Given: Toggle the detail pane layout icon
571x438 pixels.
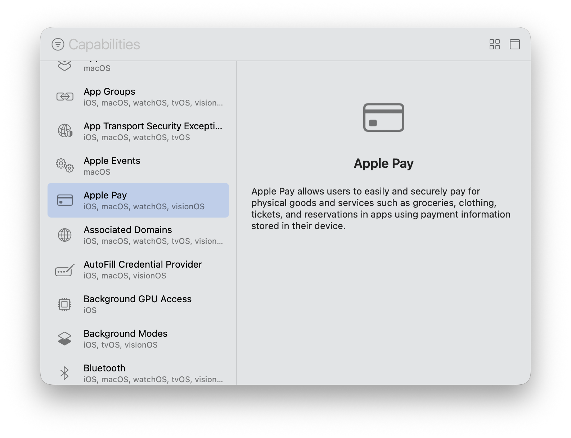Looking at the screenshot, I should click(515, 44).
